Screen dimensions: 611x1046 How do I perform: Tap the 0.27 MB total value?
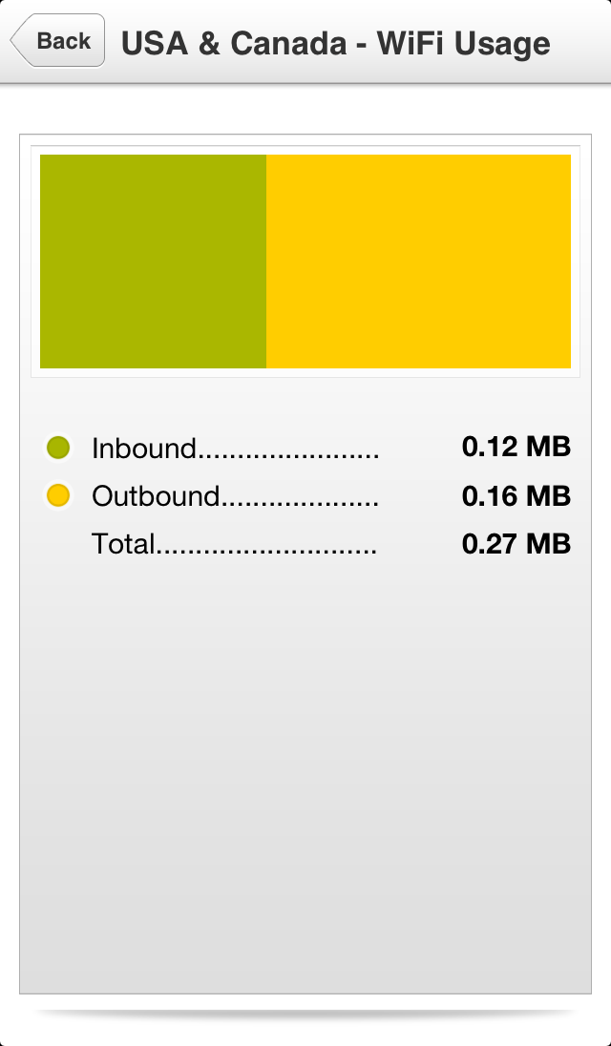[516, 544]
